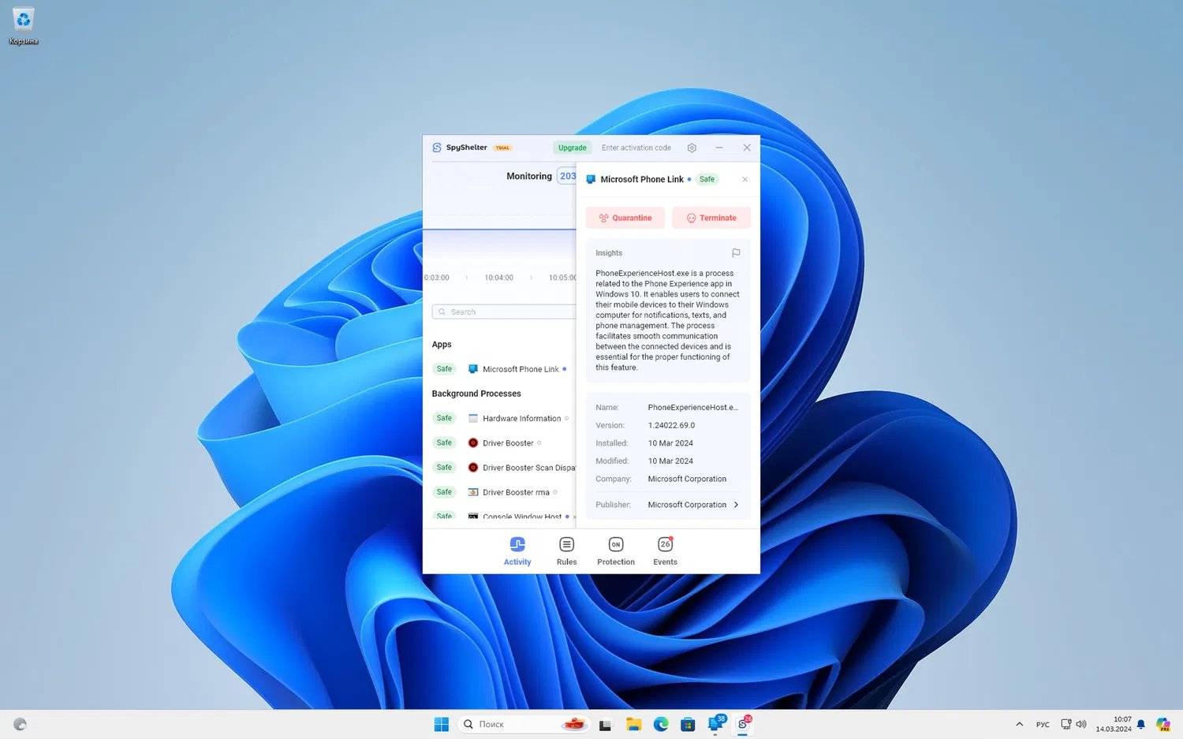The height and width of the screenshot is (739, 1183).
Task: Click the РУС language indicator
Action: pyautogui.click(x=1043, y=724)
